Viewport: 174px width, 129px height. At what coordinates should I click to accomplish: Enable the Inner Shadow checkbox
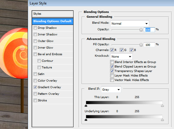coord(35,34)
